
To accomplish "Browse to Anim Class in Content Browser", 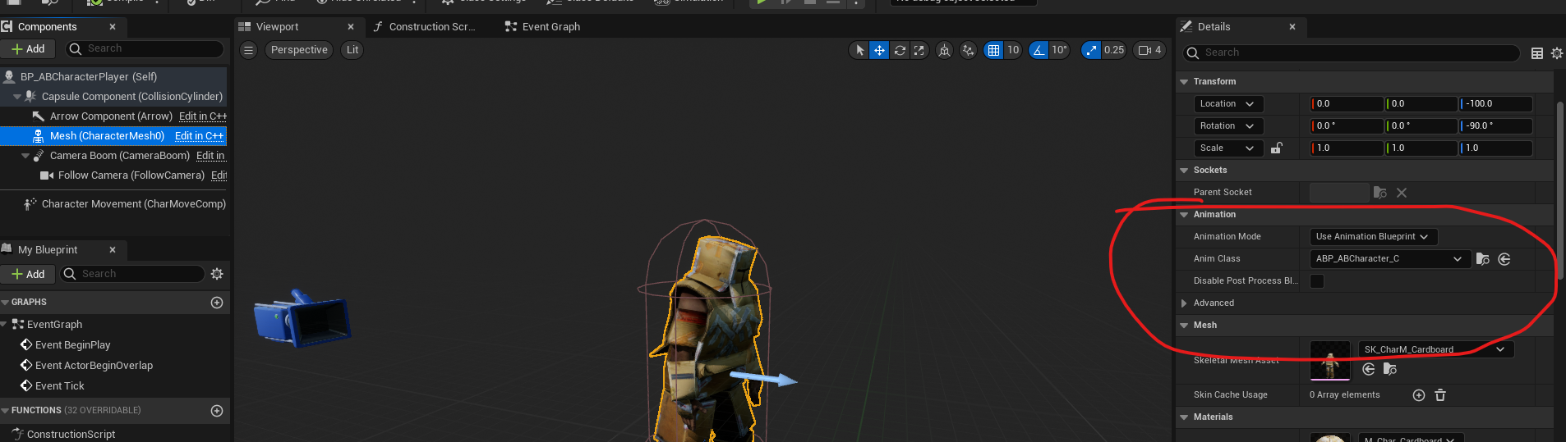I will pos(1483,259).
